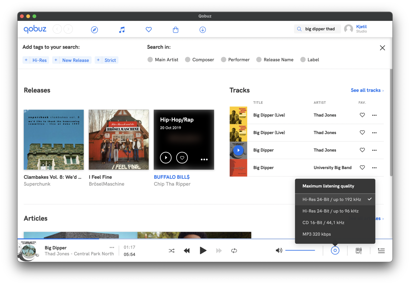Screen dimensions: 410x285
Task: Open the listening quality selector icon
Action: click(x=335, y=250)
